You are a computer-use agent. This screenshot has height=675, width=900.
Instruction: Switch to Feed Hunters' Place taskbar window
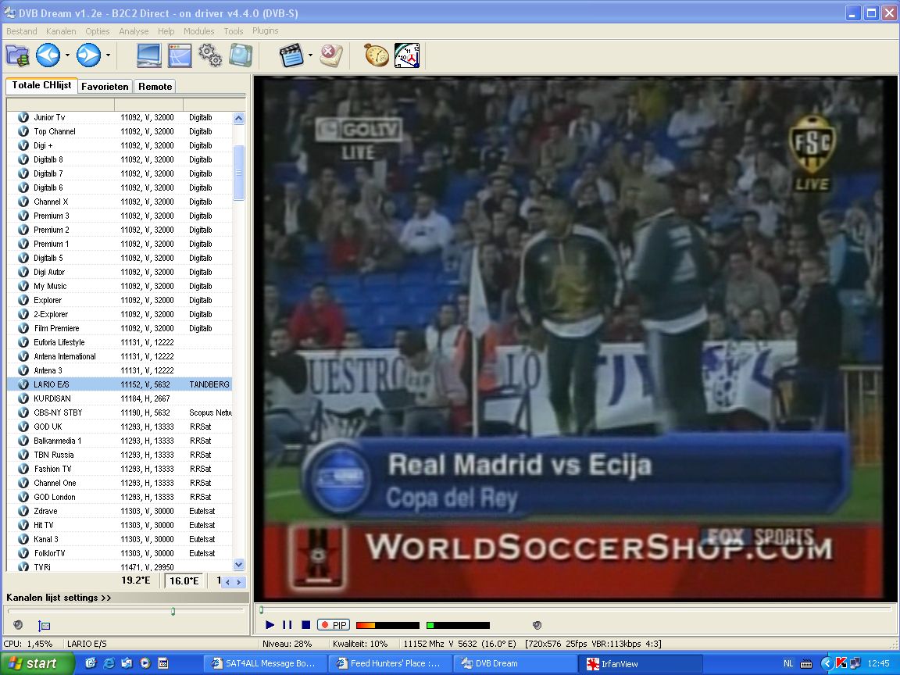[x=391, y=663]
